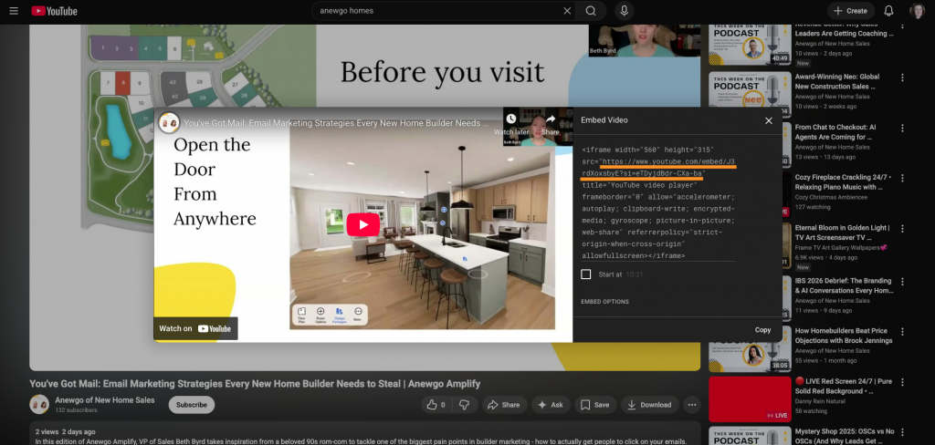Start voice search with microphone

tap(625, 11)
